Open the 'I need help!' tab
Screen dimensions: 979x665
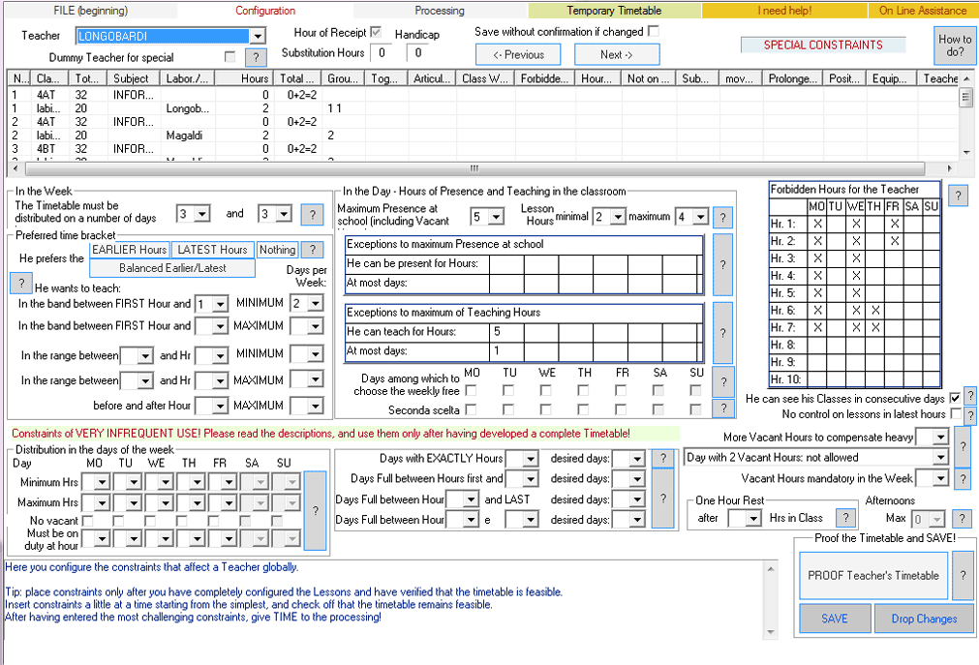(784, 11)
